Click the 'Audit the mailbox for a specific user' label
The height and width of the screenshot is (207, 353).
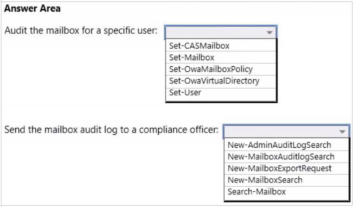[x=81, y=31]
